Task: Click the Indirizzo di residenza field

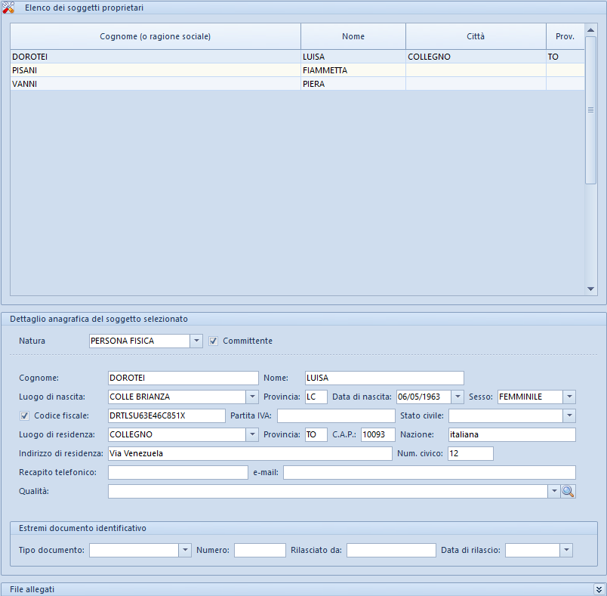Action: tap(250, 453)
